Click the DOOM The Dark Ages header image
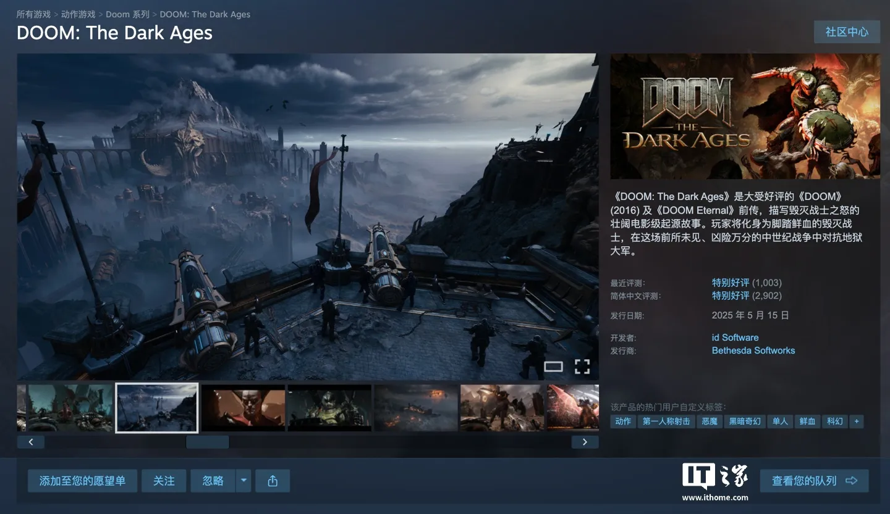The image size is (890, 514). pos(745,117)
